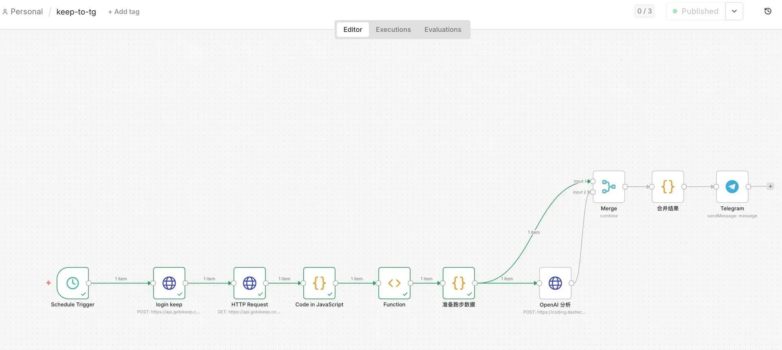
Task: Open the Telegram sendMessage node
Action: (x=732, y=187)
